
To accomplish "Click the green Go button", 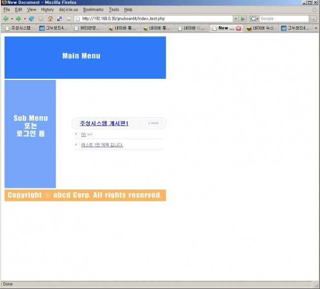I will coord(243,19).
